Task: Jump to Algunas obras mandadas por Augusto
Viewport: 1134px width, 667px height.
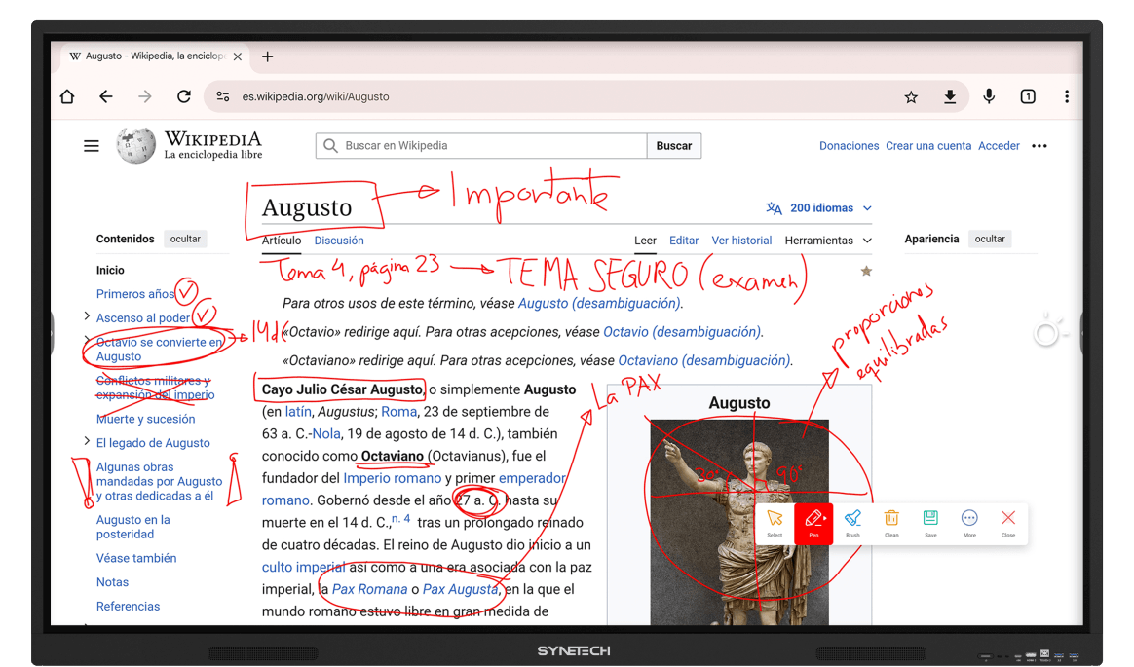Action: pyautogui.click(x=159, y=481)
